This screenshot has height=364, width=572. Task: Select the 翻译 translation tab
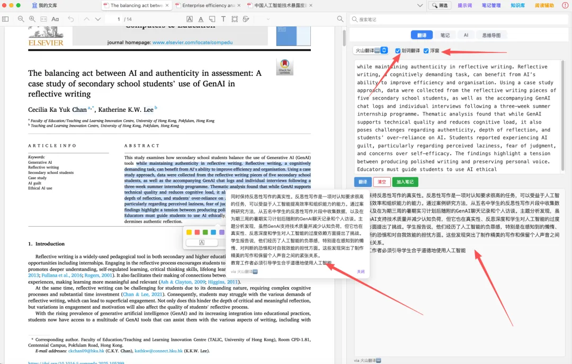(x=422, y=35)
